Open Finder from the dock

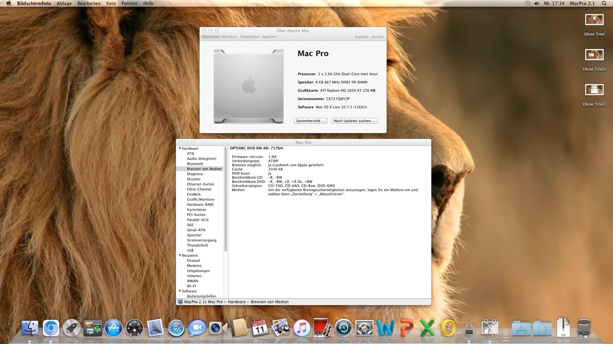(x=30, y=328)
